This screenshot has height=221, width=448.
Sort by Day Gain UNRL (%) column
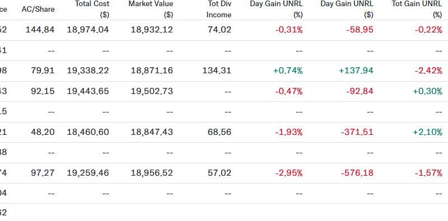[276, 9]
